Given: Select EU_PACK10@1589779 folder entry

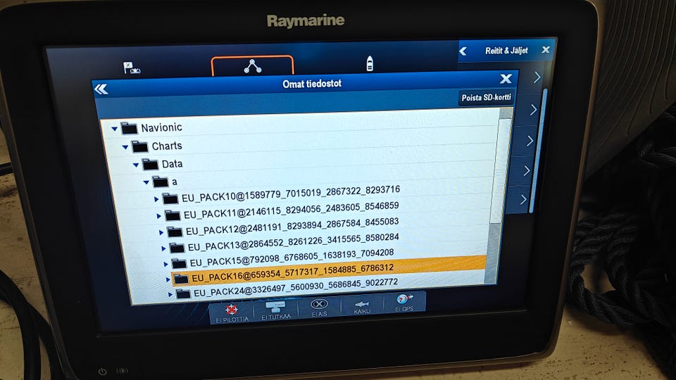Looking at the screenshot, I should (x=291, y=194).
